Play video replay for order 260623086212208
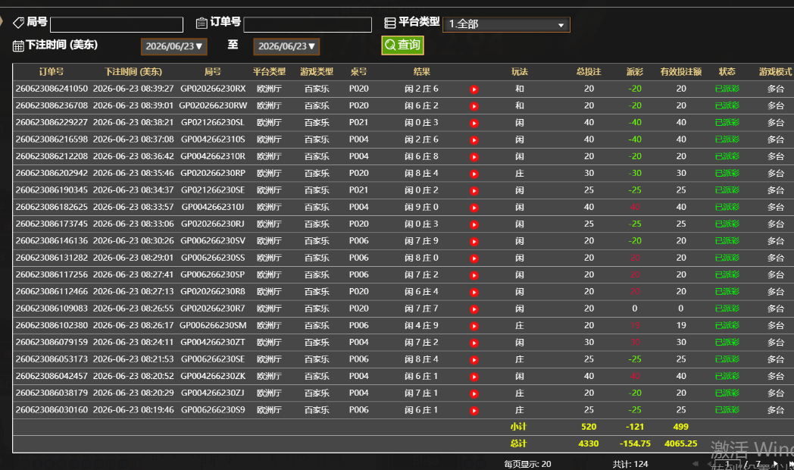794x470 pixels. pyautogui.click(x=474, y=157)
